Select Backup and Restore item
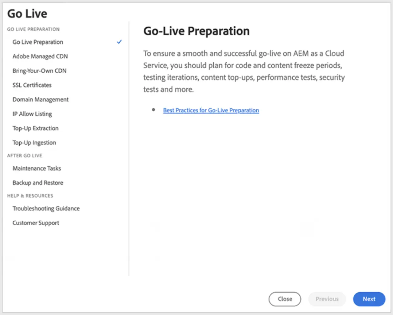This screenshot has height=315, width=393. coord(38,183)
